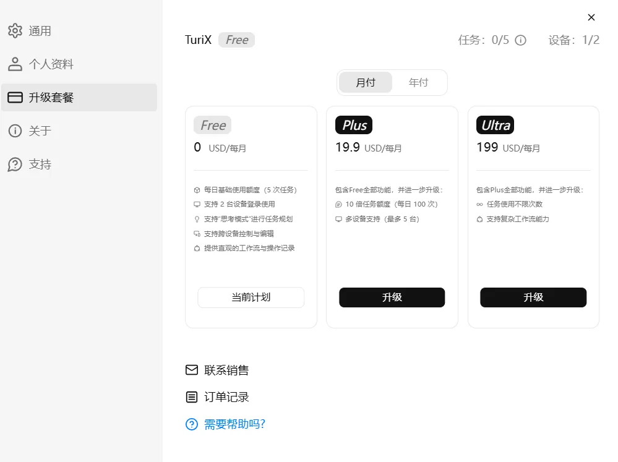Viewport: 618px width, 462px height.
Task: Upgrade to the Plus plan
Action: tap(392, 297)
